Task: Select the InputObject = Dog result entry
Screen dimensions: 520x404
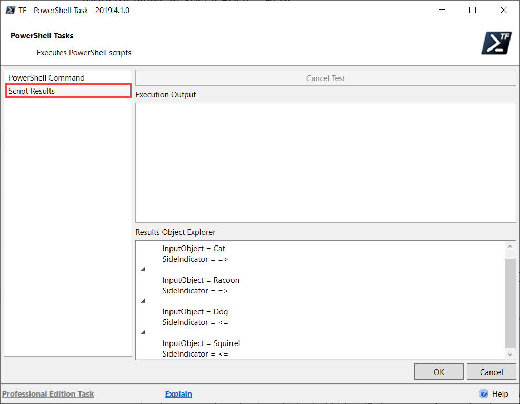Action: [195, 311]
